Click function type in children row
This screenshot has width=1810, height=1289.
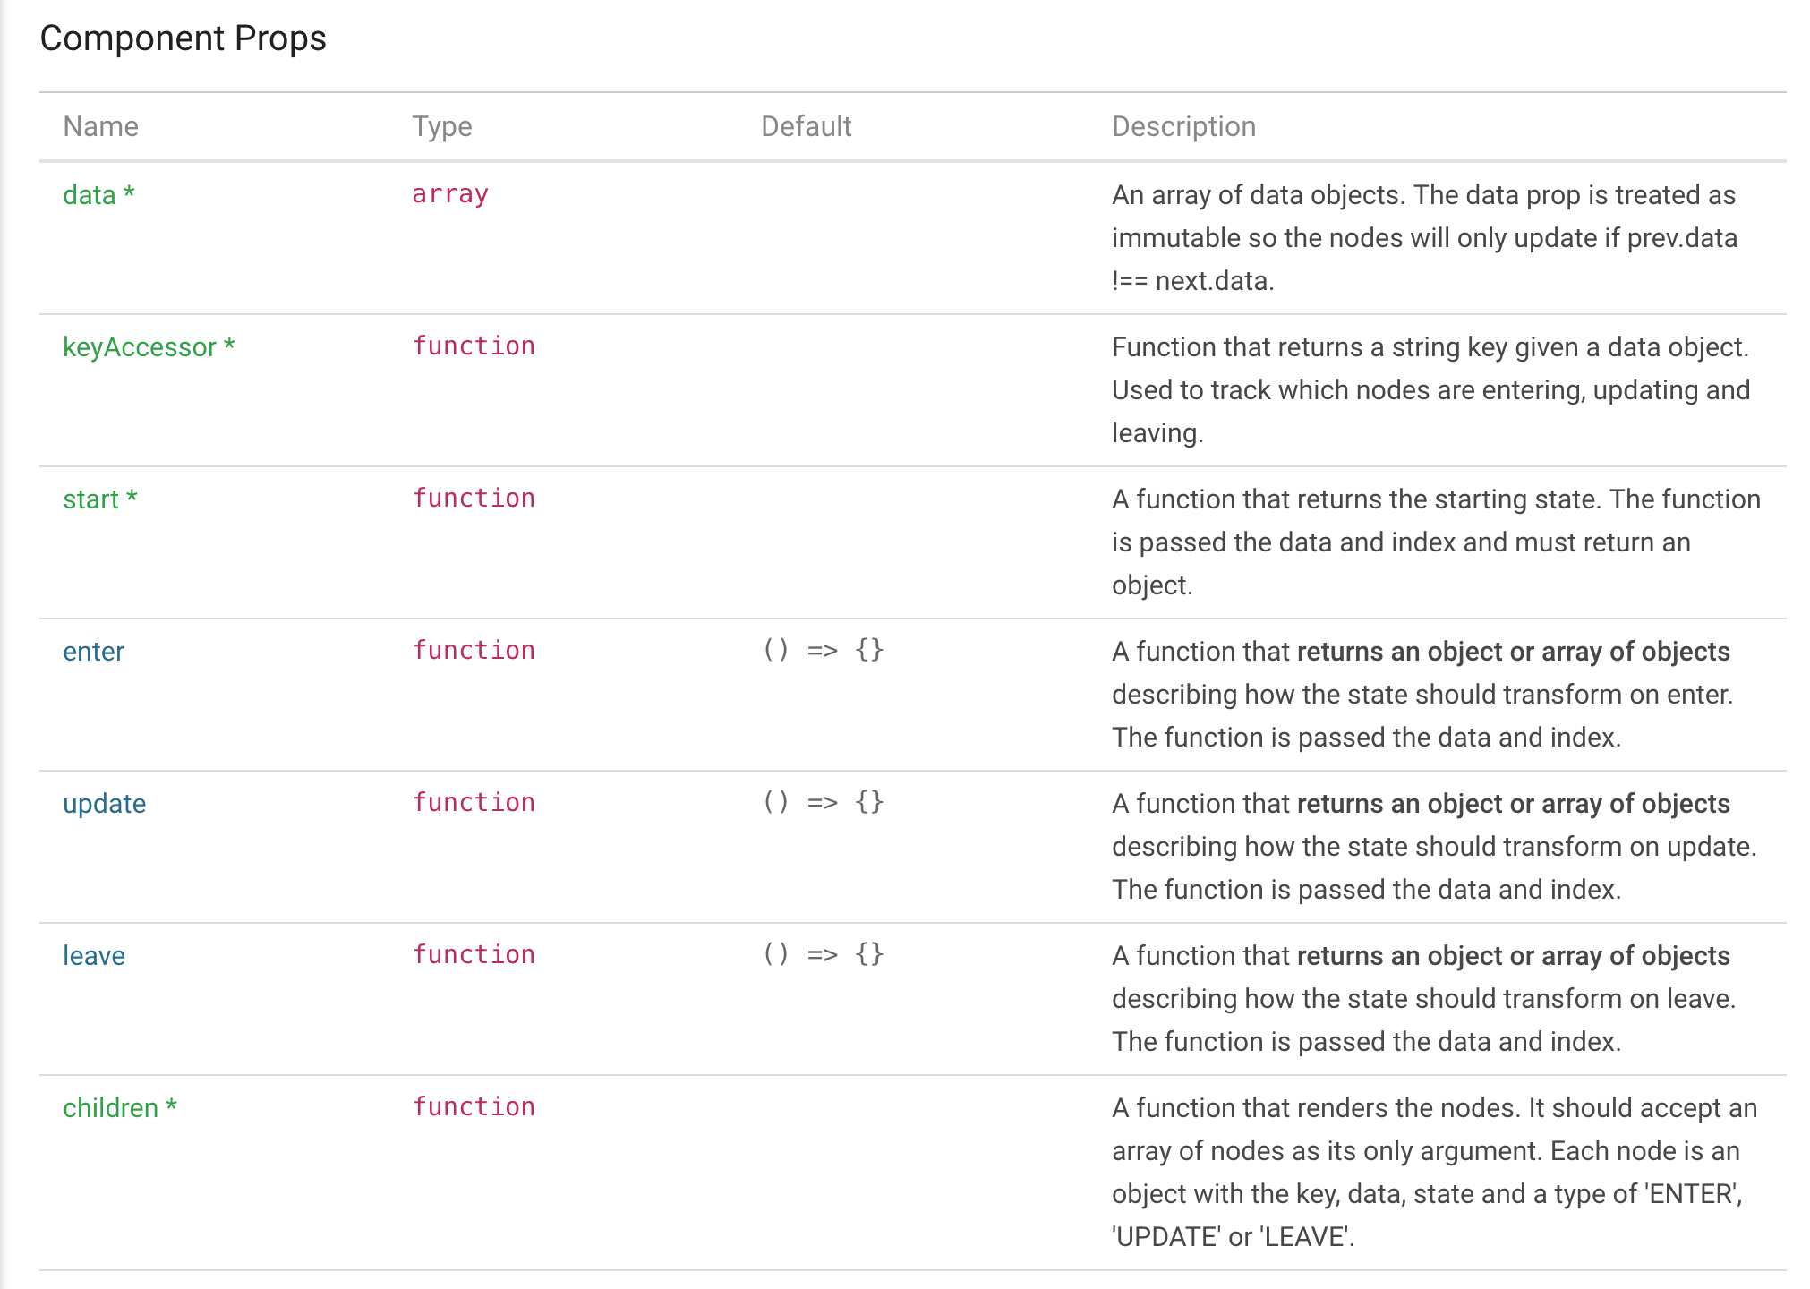tap(474, 1107)
